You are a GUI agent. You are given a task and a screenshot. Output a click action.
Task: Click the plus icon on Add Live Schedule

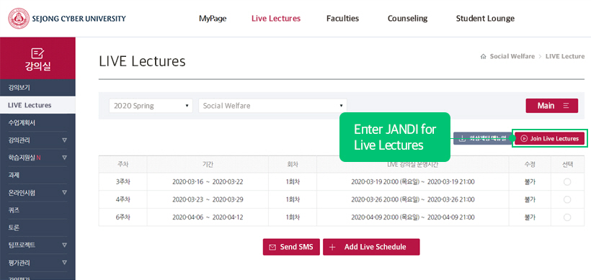pos(332,248)
